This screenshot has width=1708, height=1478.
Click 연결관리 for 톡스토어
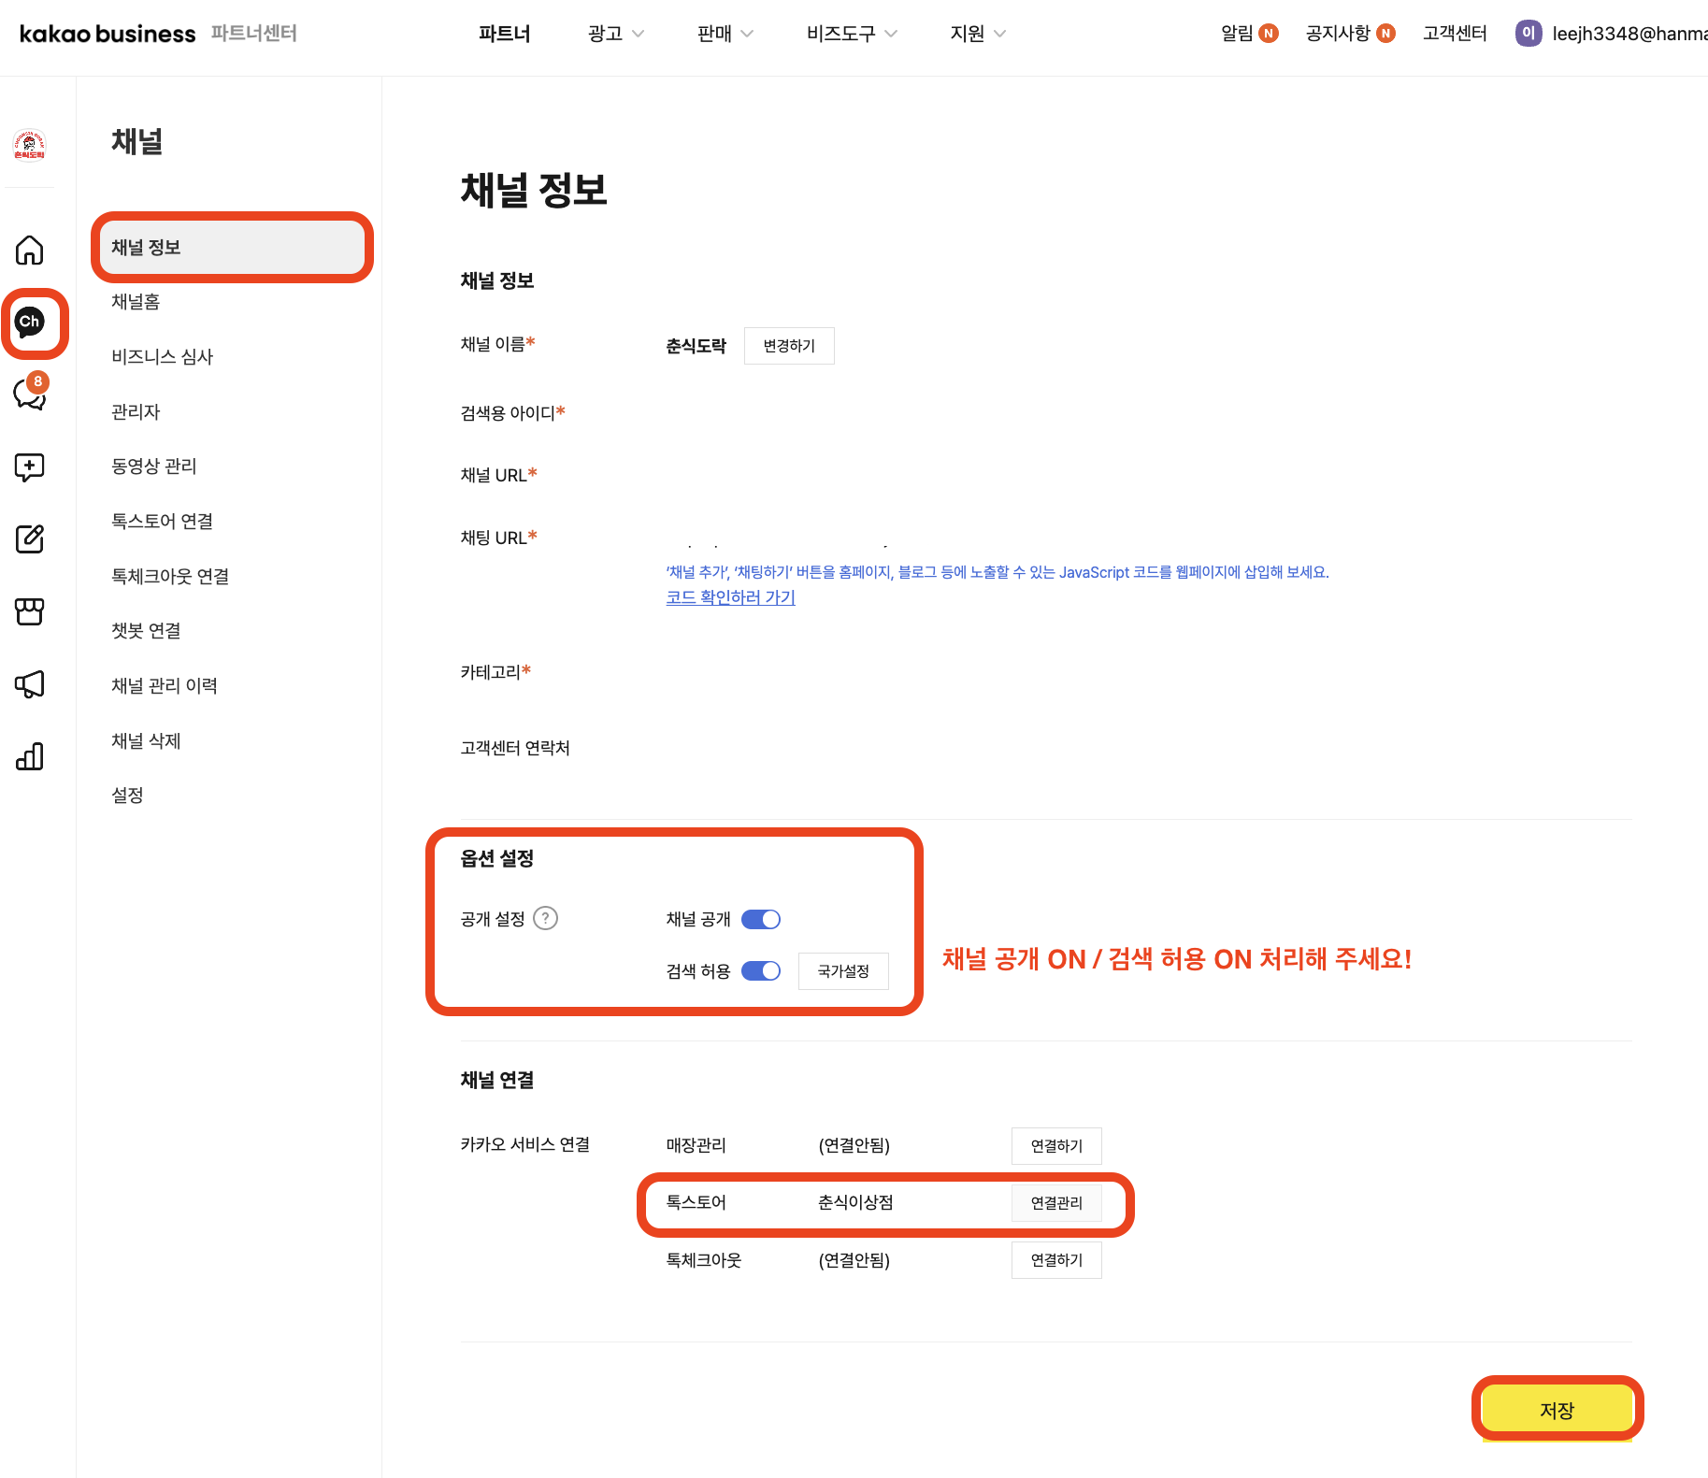(x=1056, y=1203)
